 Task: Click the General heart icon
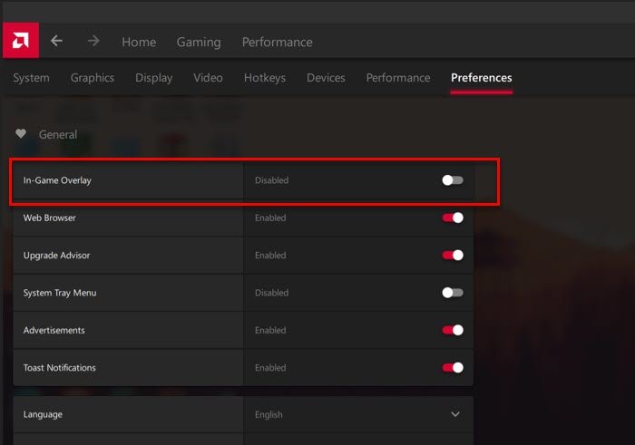21,134
